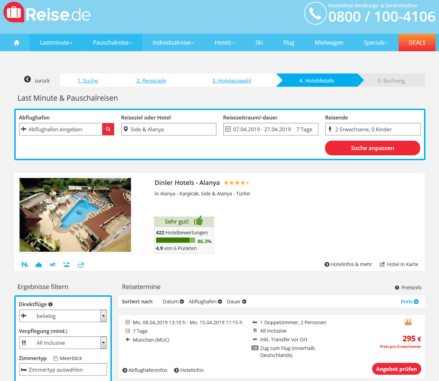This screenshot has width=439, height=381.
Task: Go to step 1. Suche
Action: pos(87,80)
